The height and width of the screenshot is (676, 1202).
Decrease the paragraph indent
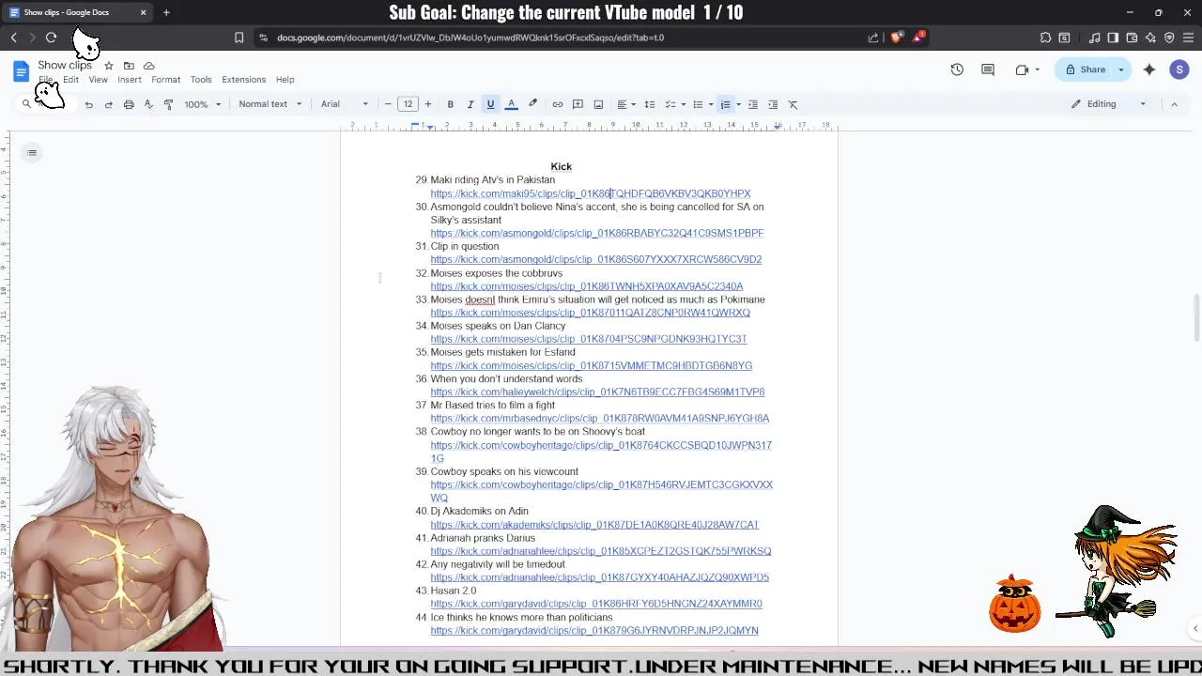point(752,104)
